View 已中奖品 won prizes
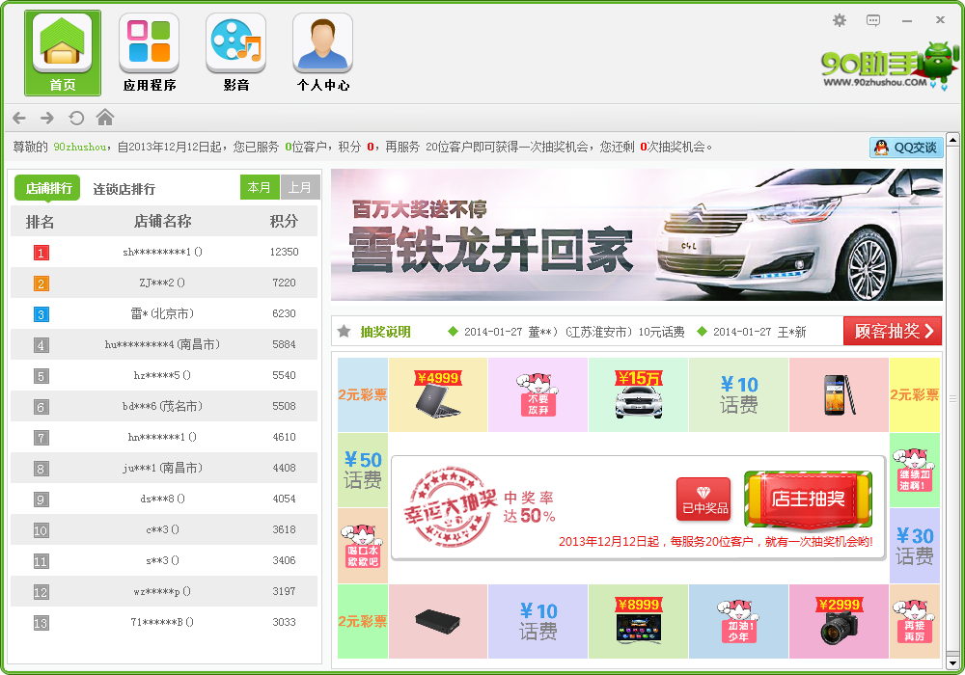 [x=704, y=499]
